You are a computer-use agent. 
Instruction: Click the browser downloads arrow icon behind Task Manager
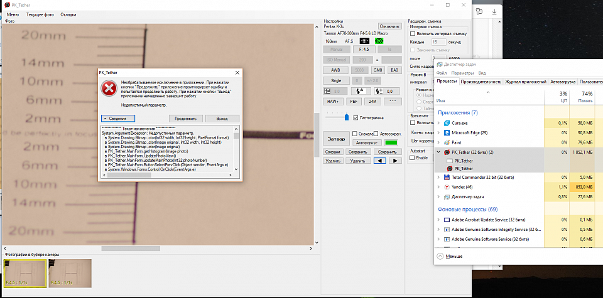(494, 11)
